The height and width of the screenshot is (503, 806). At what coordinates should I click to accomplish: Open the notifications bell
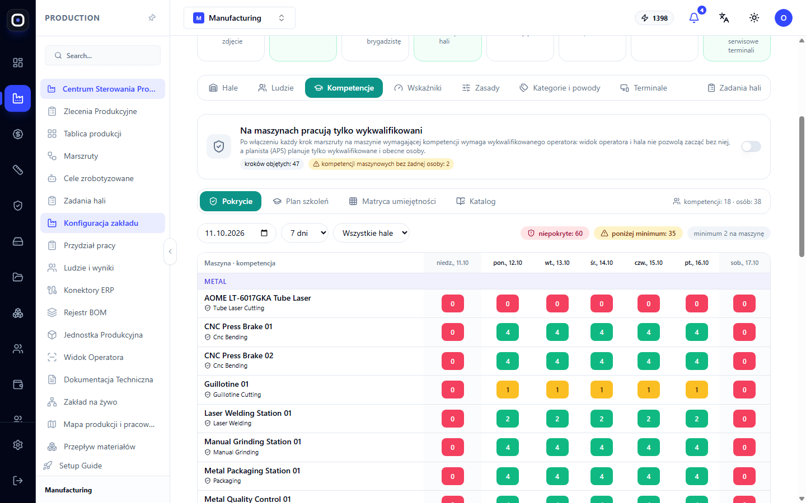pyautogui.click(x=694, y=18)
